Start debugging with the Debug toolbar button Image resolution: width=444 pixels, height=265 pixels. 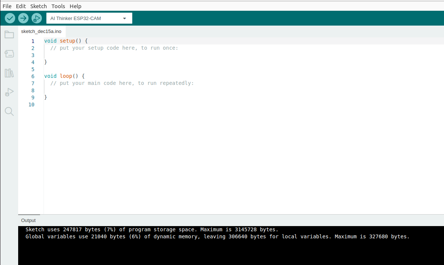[37, 19]
